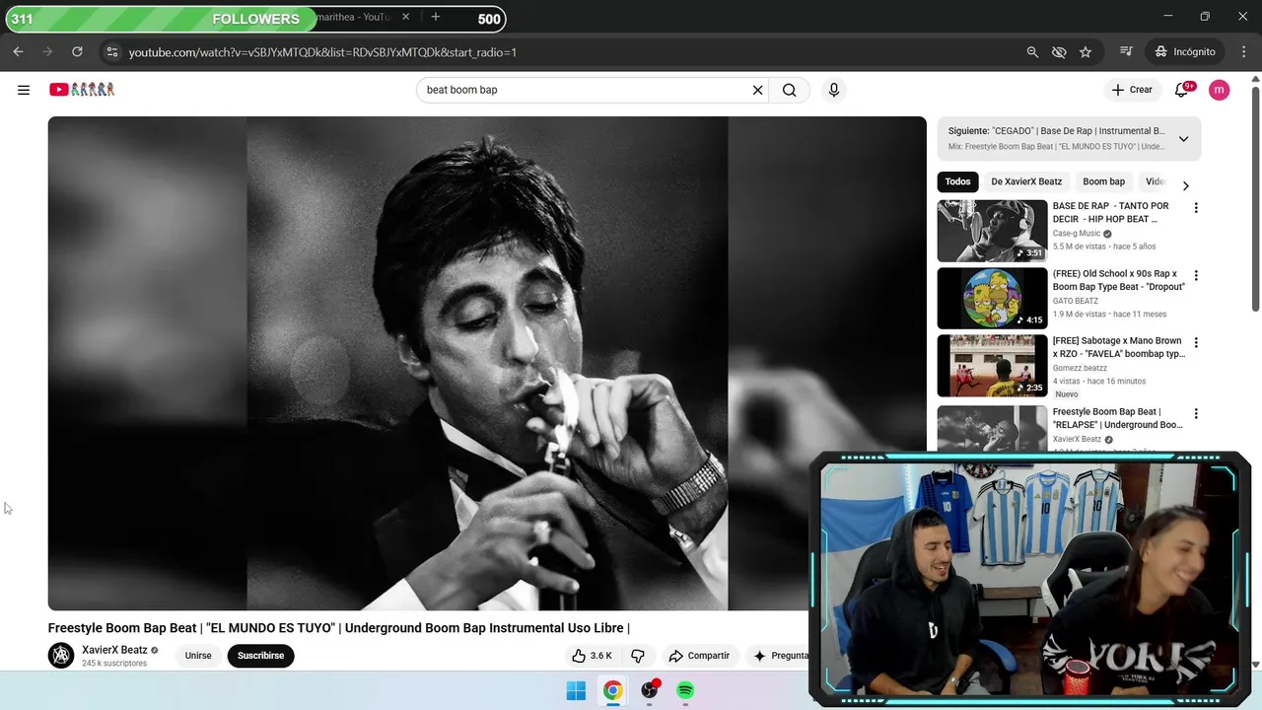Open site information icon in address bar
This screenshot has height=710, width=1262.
click(111, 51)
